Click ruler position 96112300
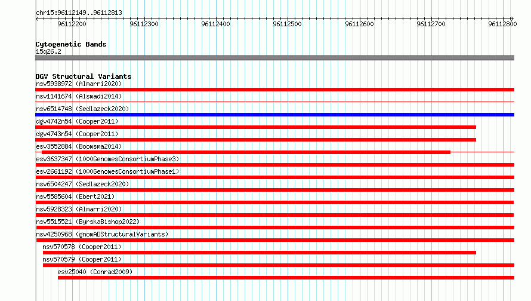The width and height of the screenshot is (531, 301). coord(144,24)
